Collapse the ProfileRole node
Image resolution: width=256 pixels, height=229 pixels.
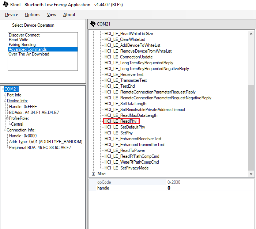7,118
